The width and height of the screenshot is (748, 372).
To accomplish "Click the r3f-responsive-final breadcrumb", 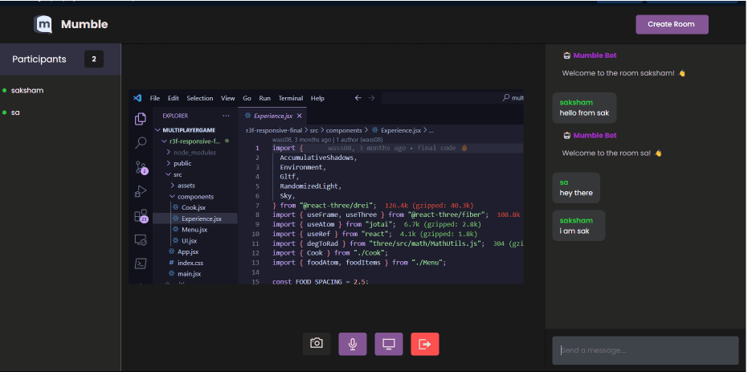I will 273,129.
